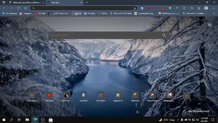The height and width of the screenshot is (123, 218).
Task: Open the Gmail bookmark
Action: 77,13
